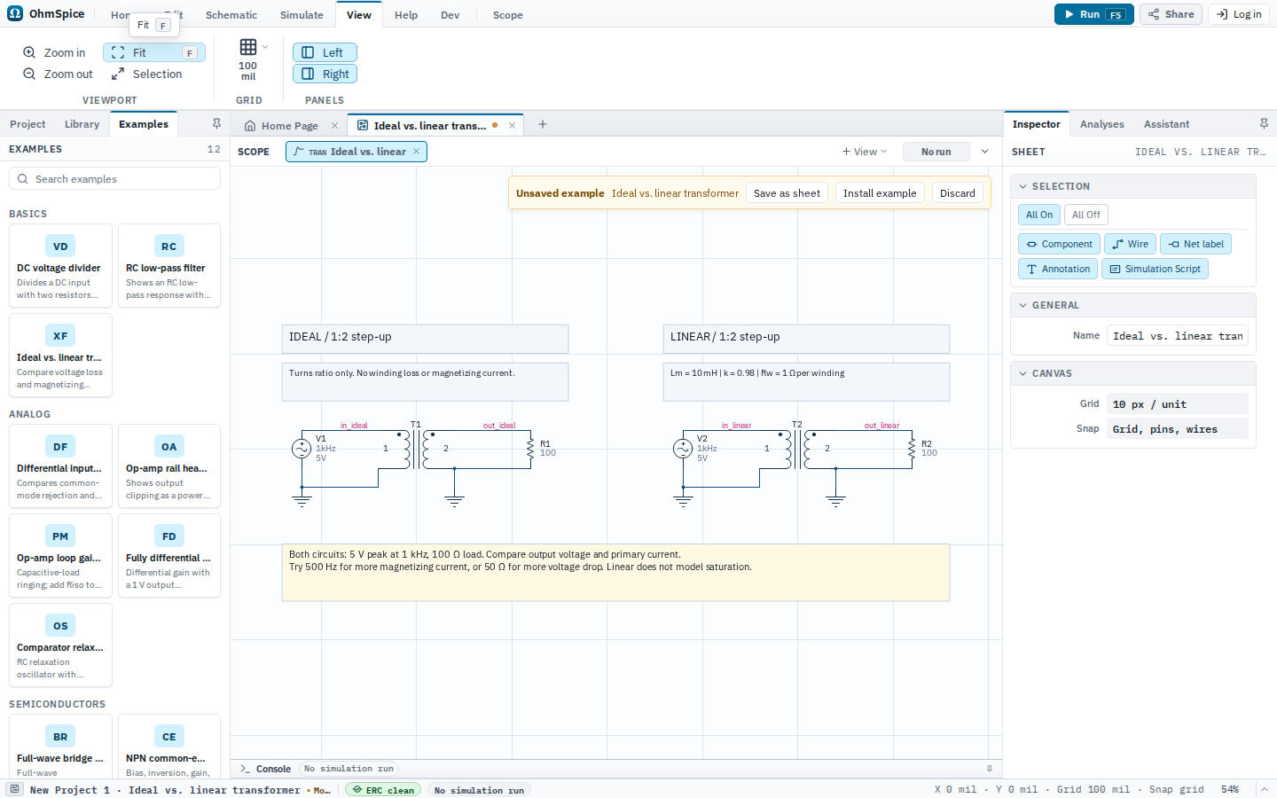
Task: Click the Selection zoom arrows icon
Action: coord(118,74)
